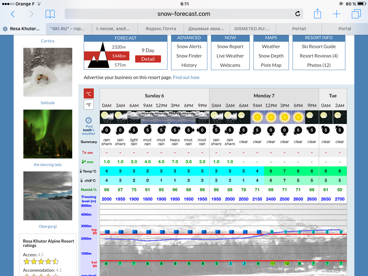Switch to the Portal tab
The image size is (368, 276).
pyautogui.click(x=345, y=29)
